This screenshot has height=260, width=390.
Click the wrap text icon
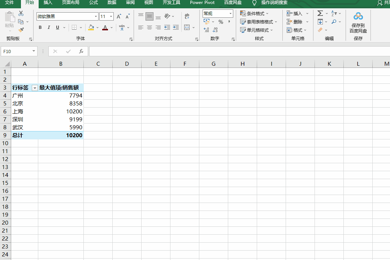point(187,16)
